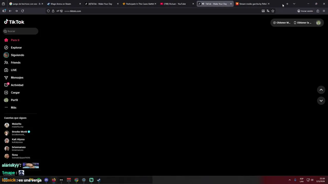The height and width of the screenshot is (184, 328).
Task: Close the Mage Arena on Steam tab
Action: point(80,4)
